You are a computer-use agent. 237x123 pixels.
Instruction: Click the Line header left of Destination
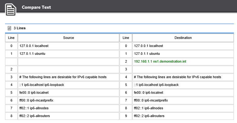[x=126, y=38]
